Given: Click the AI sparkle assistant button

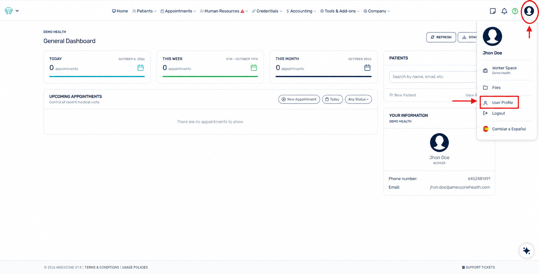Looking at the screenshot, I should [x=526, y=251].
